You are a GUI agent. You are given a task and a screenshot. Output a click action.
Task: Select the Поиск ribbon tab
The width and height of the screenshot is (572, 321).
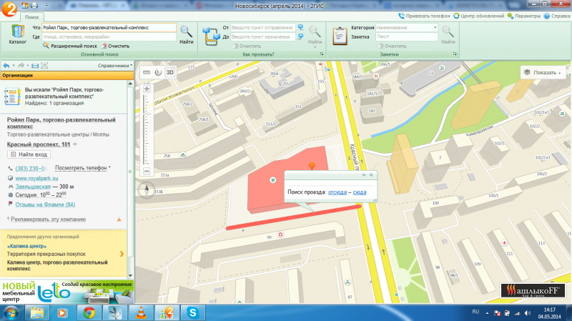click(31, 15)
